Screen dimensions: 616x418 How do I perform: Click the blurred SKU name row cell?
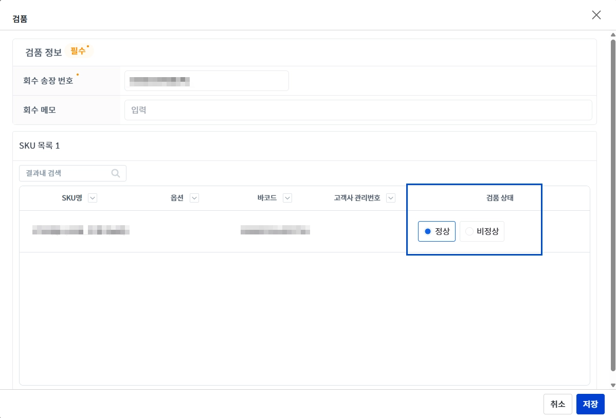click(81, 230)
